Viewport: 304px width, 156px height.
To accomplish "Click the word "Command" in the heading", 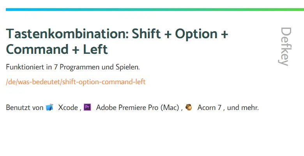I will tap(37, 49).
